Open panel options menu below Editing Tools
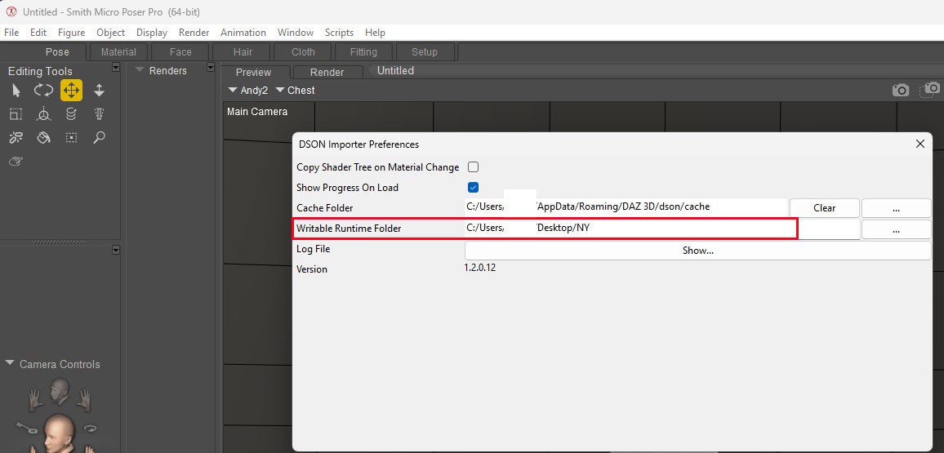 pos(116,250)
